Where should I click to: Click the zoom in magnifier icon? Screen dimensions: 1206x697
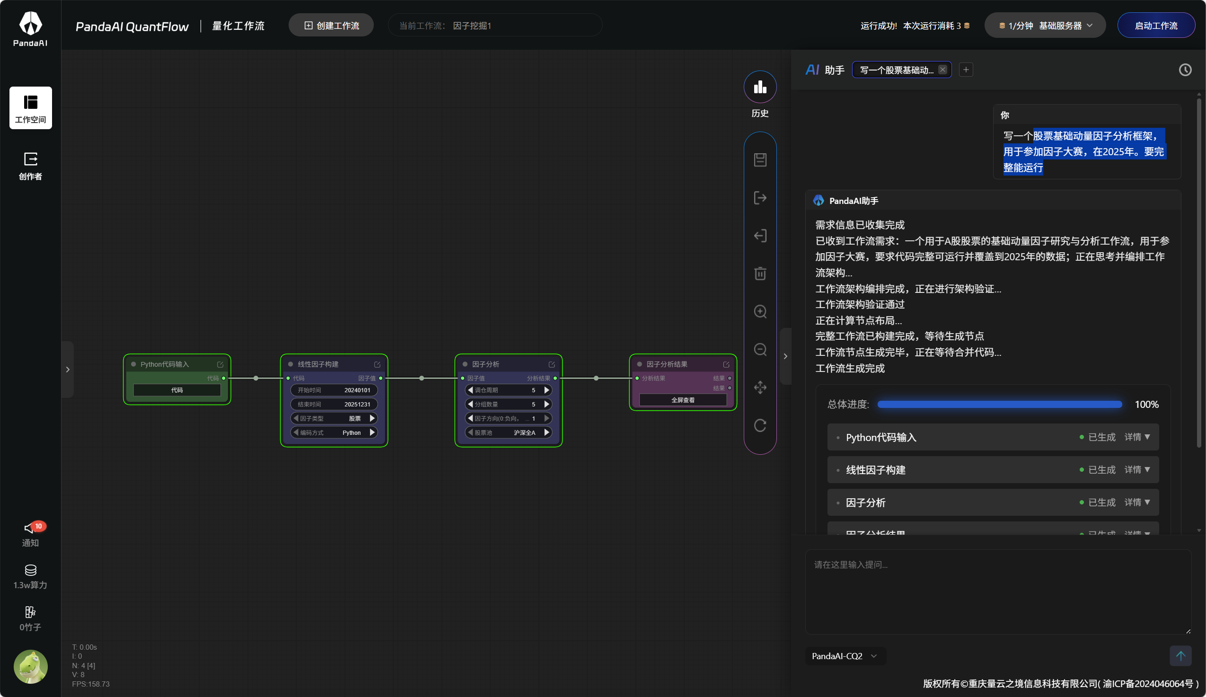point(760,312)
